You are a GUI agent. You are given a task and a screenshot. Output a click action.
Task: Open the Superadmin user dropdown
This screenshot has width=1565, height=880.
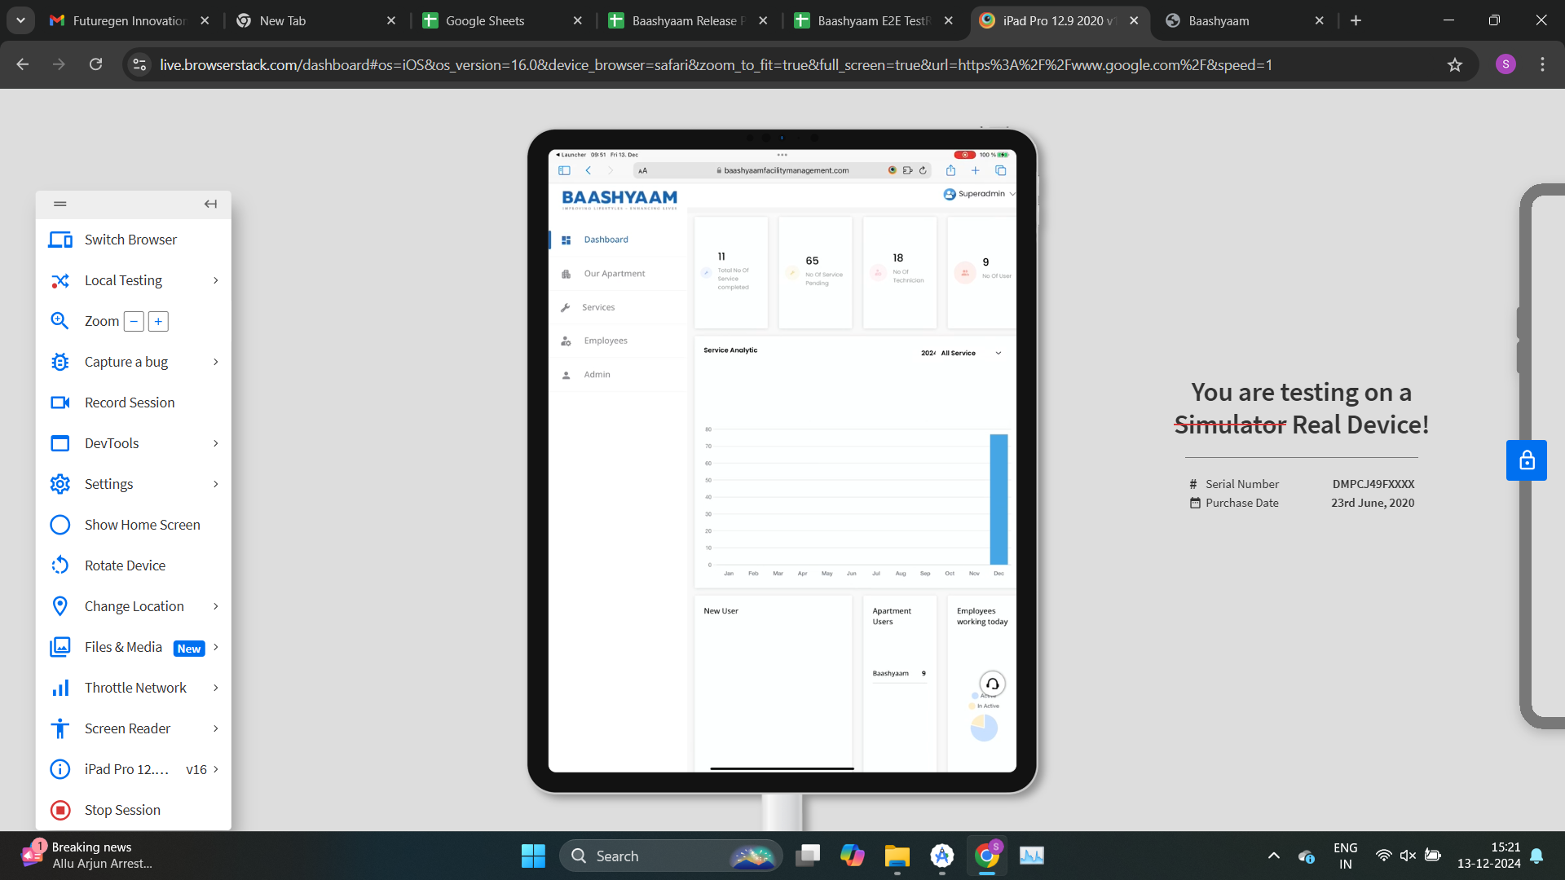pos(981,194)
